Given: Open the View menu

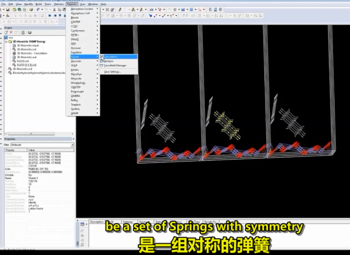Looking at the screenshot, I should [x=18, y=4].
